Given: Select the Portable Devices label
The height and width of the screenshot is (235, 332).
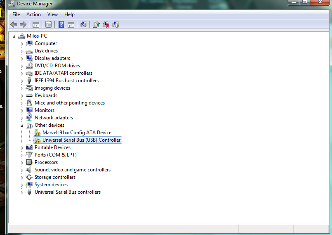Looking at the screenshot, I should point(53,147).
